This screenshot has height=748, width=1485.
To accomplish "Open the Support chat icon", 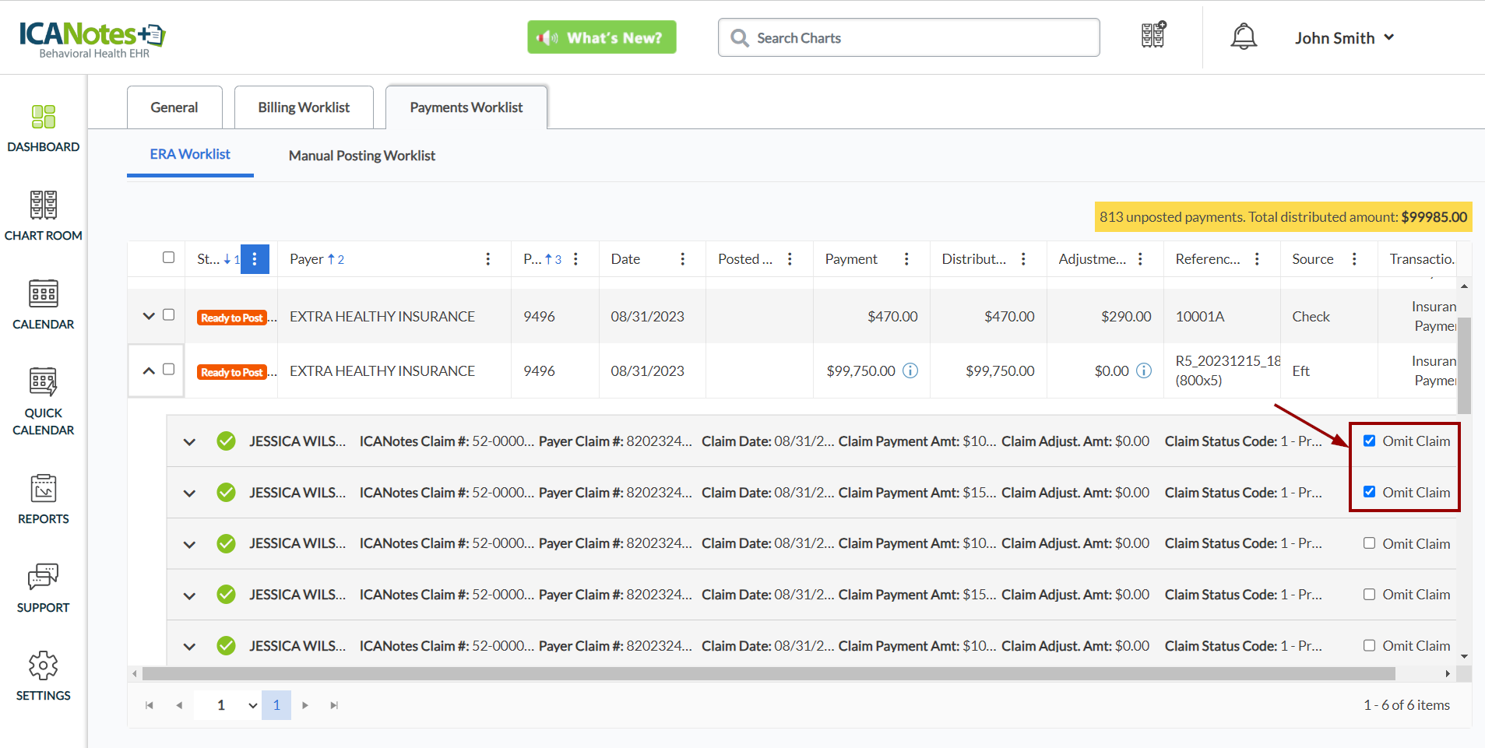I will [x=44, y=577].
